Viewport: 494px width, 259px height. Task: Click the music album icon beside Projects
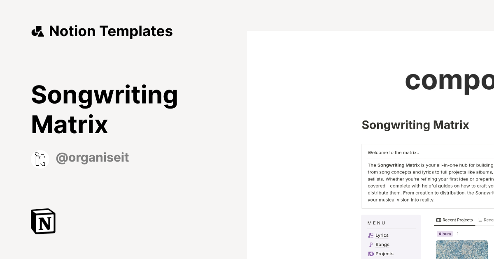[370, 253]
